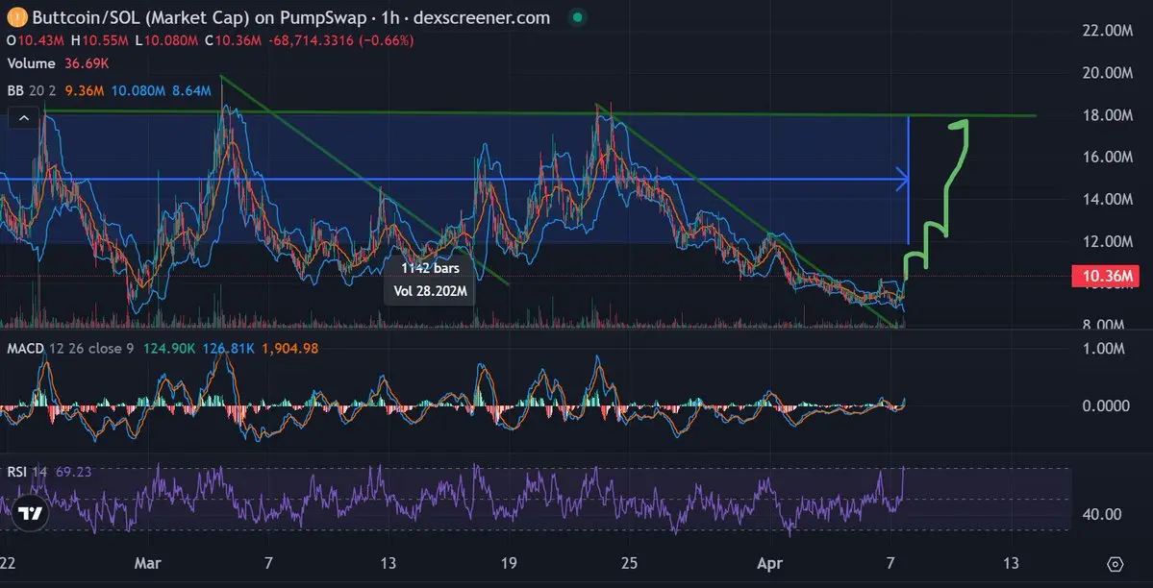
Task: Open chart settings gear icon
Action: [x=1115, y=564]
